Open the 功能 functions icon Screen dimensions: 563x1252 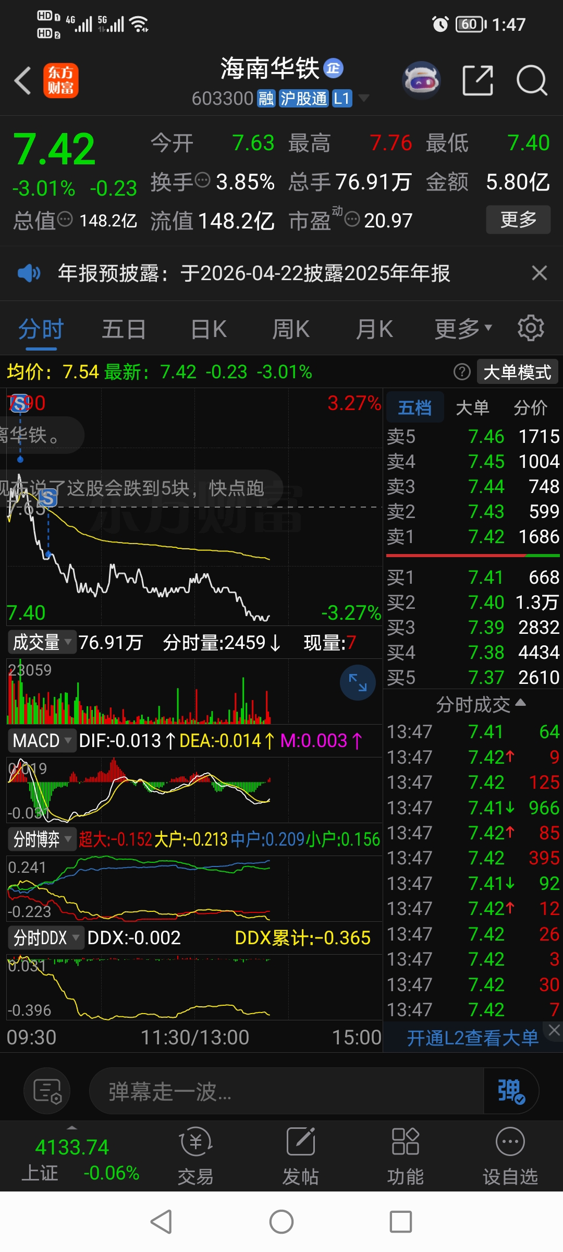406,1155
